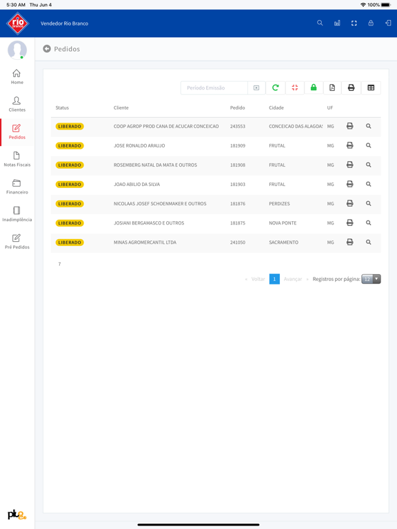
Task: Tap the battery indicator in status bar
Action: pos(386,5)
